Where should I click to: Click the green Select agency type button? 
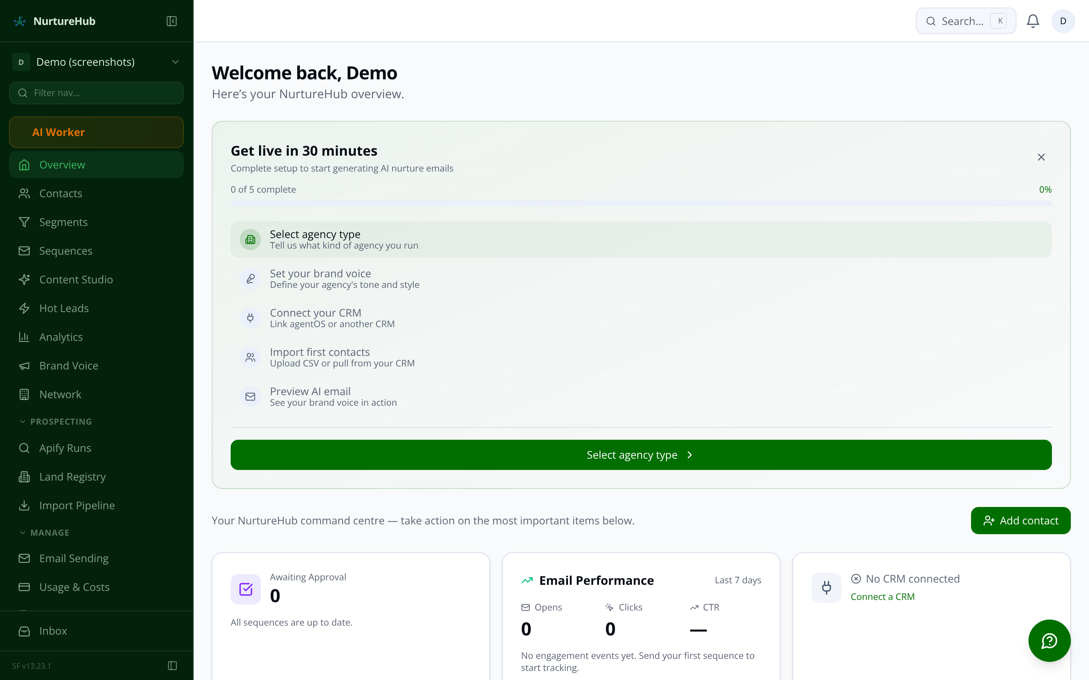point(641,455)
